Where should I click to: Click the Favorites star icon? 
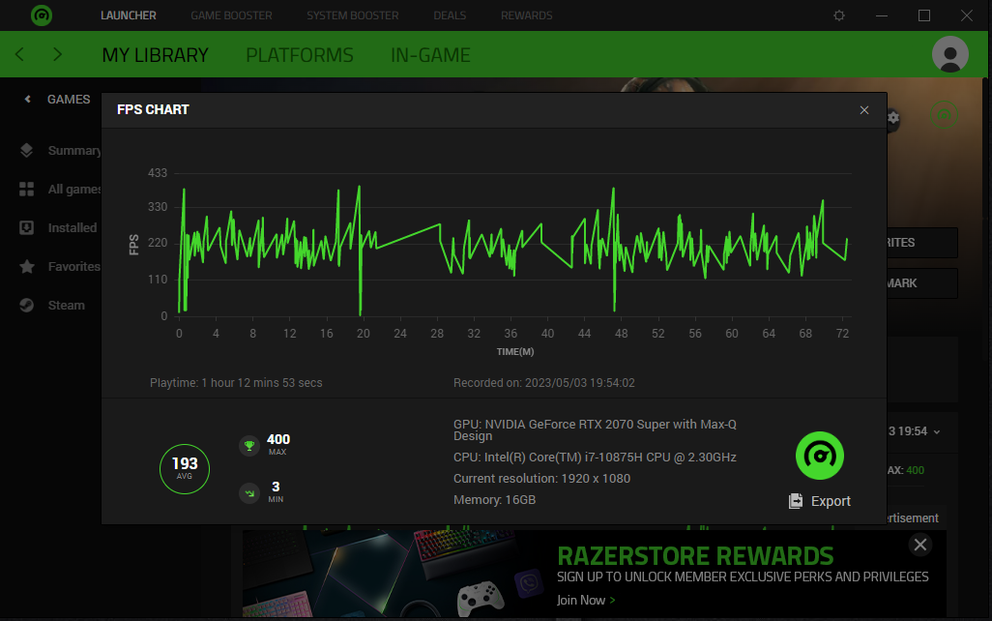click(26, 267)
